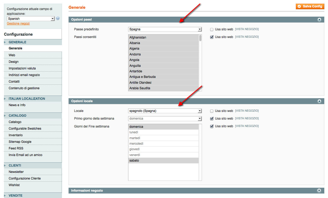Collapse the Opzioni paesi section icon
The width and height of the screenshot is (328, 198).
[319, 20]
